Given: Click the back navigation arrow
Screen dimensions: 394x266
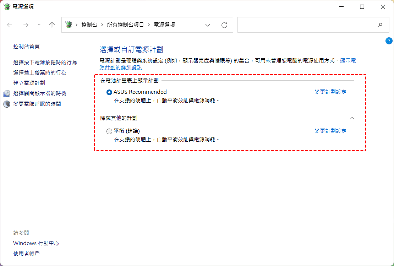Looking at the screenshot, I should [10, 25].
